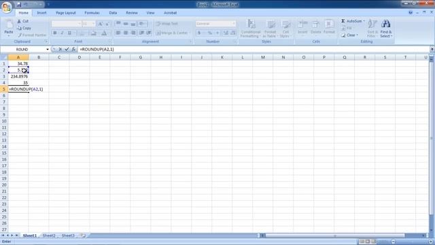Click the Cancel (X) icon in formula bar
Image resolution: width=435 pixels, height=245 pixels.
(60, 49)
